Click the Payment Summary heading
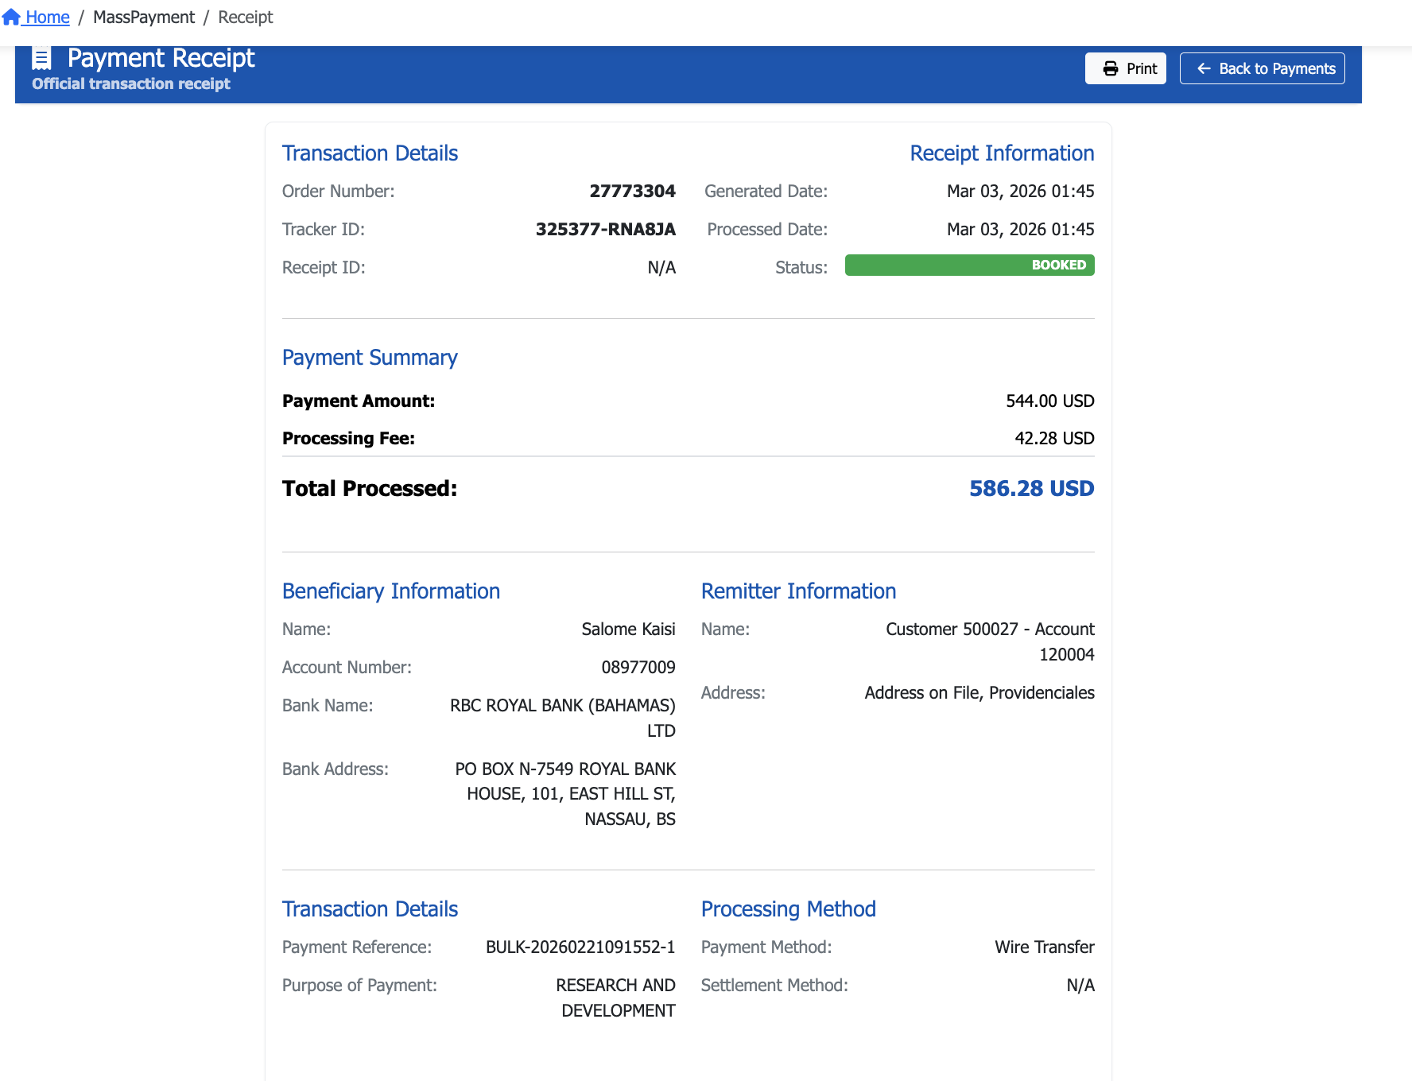This screenshot has height=1081, width=1412. point(370,358)
